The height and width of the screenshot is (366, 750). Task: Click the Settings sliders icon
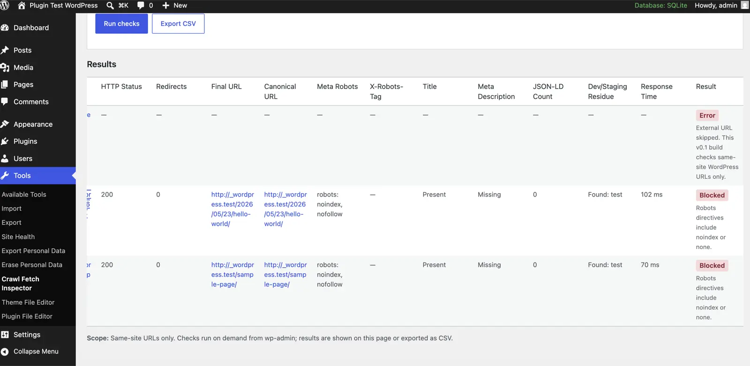[x=5, y=335]
